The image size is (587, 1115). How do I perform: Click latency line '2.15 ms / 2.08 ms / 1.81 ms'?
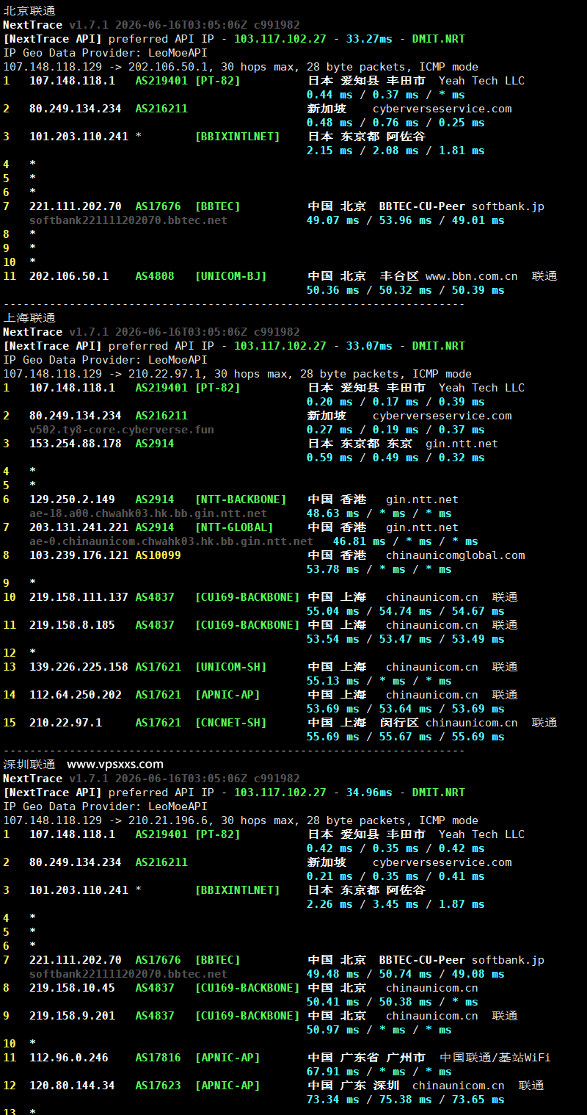coord(395,151)
